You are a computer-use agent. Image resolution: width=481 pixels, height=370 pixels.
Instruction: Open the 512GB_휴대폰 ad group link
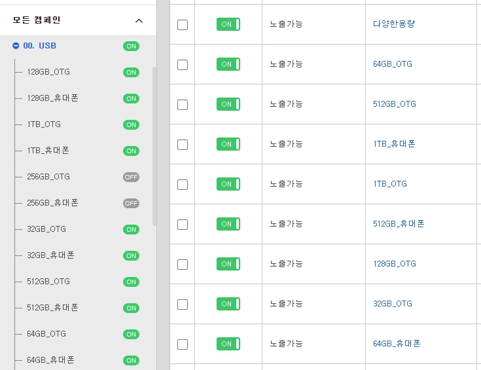coord(399,224)
